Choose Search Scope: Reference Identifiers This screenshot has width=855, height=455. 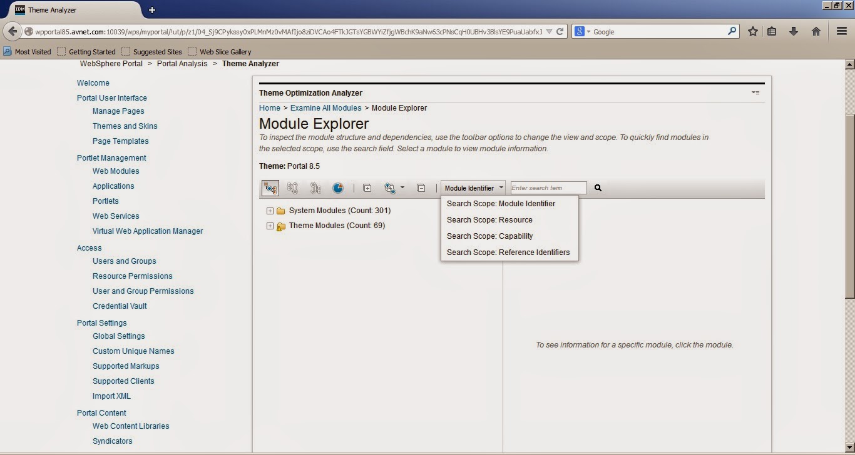[x=509, y=252]
